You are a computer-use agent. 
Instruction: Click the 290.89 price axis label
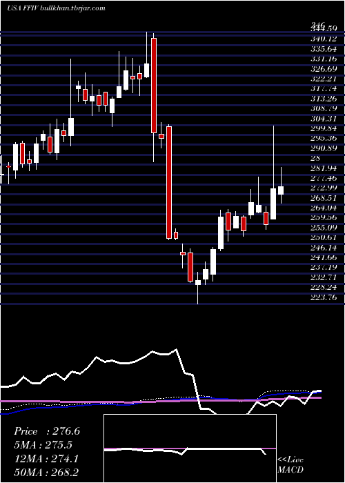324,148
